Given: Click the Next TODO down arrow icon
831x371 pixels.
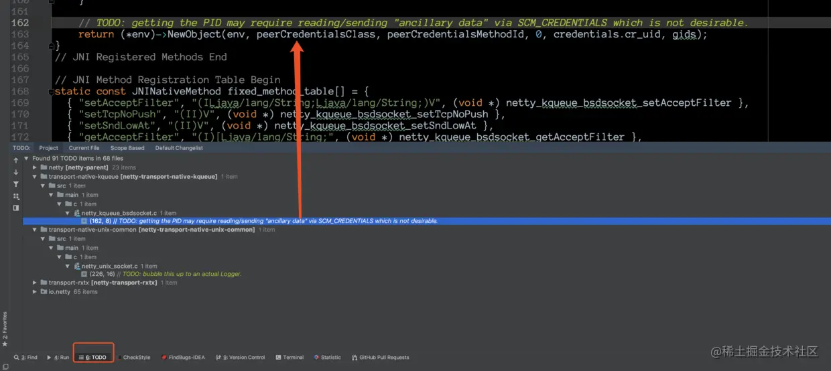Looking at the screenshot, I should 16,172.
